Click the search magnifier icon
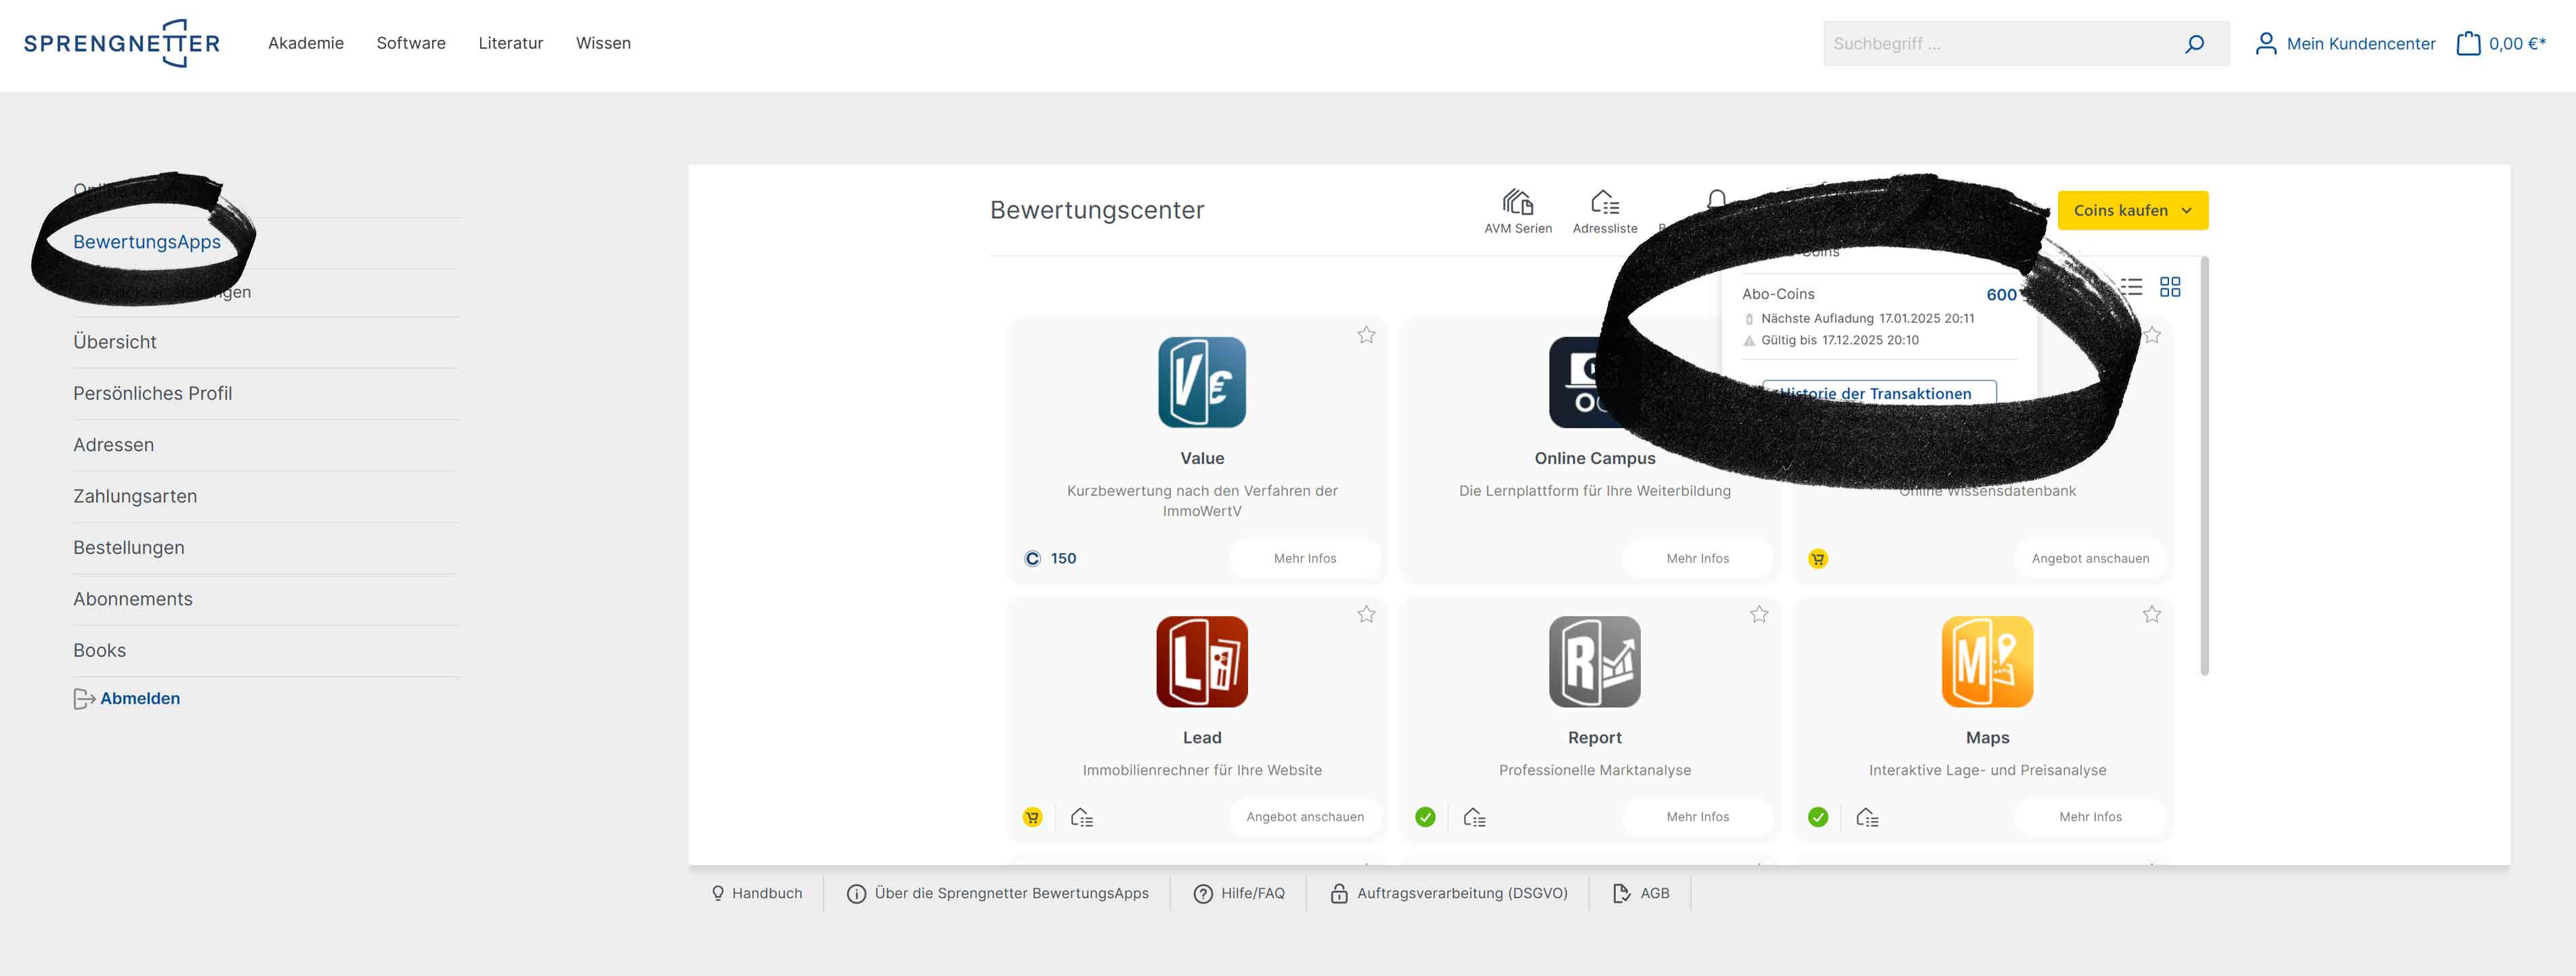 [x=2194, y=44]
